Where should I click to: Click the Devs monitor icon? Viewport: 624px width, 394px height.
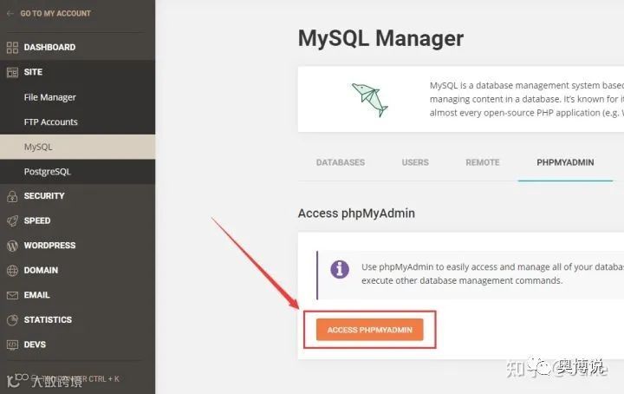click(12, 345)
